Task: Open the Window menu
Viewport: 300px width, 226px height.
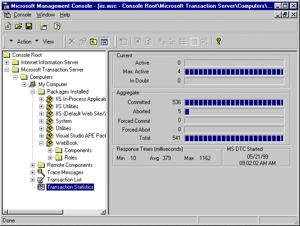Action: pyautogui.click(x=46, y=15)
